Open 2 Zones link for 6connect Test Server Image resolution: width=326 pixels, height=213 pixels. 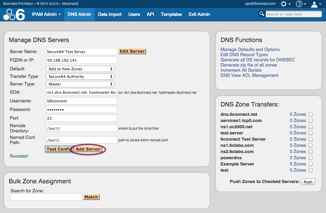(x=298, y=139)
